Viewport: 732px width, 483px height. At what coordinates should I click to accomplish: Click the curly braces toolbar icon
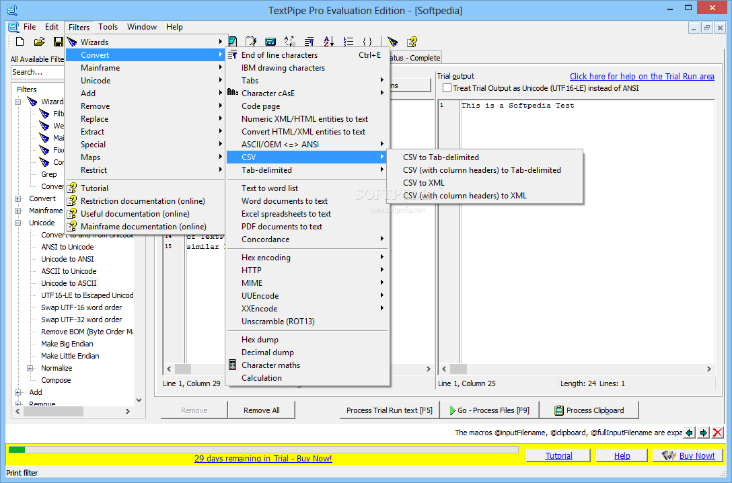pos(367,42)
